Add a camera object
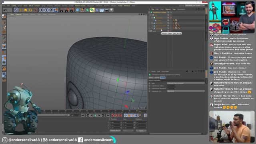256x144 pixels. click(107, 10)
